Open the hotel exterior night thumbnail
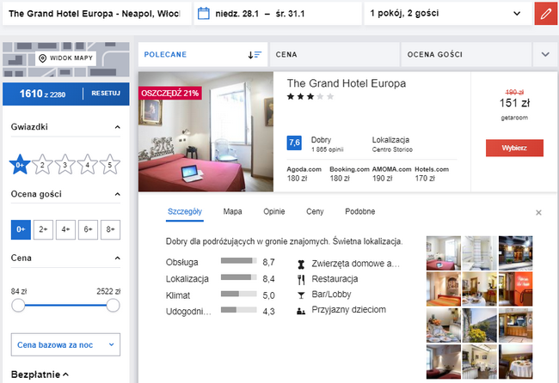The width and height of the screenshot is (559, 383). 515,253
